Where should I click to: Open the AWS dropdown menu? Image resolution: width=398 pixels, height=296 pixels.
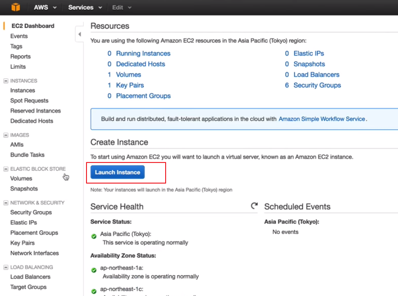click(45, 7)
